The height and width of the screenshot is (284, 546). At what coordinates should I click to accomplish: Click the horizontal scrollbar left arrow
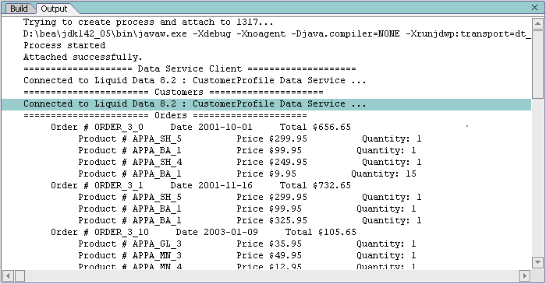pyautogui.click(x=8, y=276)
